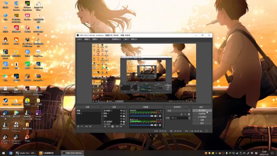Remove the scene transition with the minus icon
The image size is (277, 156).
185,114
